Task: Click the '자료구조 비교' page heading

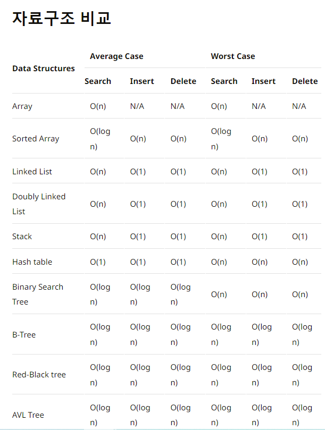Action: [x=62, y=18]
